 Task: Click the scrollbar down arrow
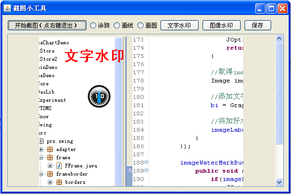point(279,182)
